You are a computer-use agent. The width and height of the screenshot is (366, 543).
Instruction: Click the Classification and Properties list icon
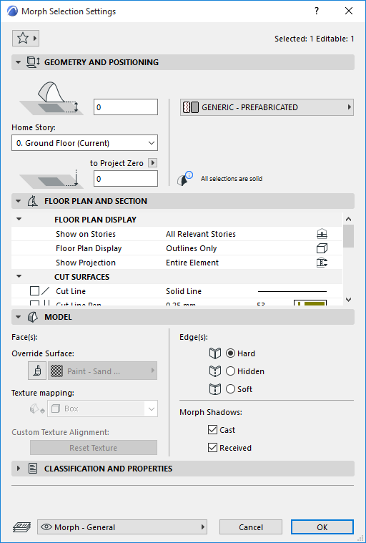pos(33,469)
